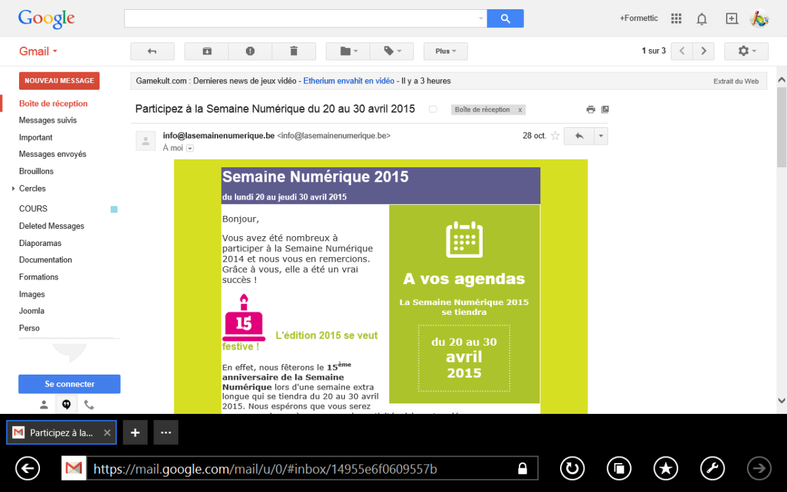This screenshot has height=492, width=787.
Task: Report message as spam icon
Action: (x=250, y=51)
